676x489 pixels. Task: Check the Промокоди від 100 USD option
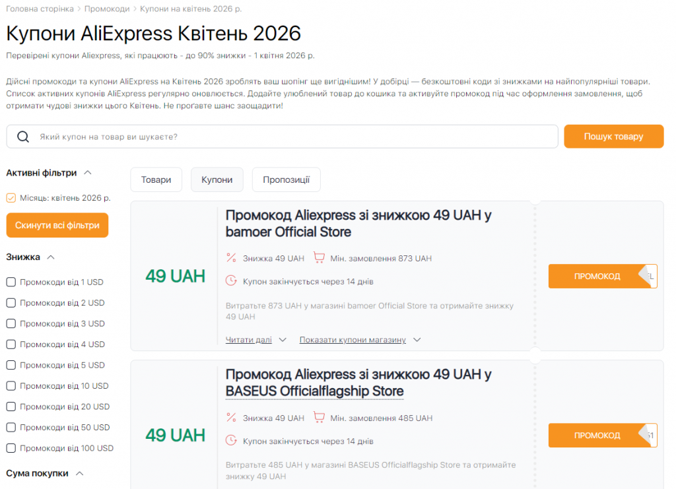[11, 447]
